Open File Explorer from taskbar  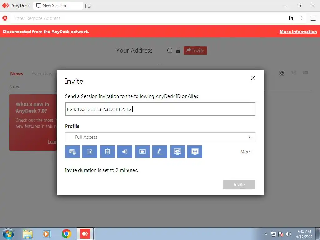[x=28, y=234]
